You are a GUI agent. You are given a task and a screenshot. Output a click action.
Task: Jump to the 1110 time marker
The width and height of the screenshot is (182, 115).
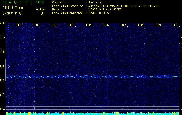[175, 25]
